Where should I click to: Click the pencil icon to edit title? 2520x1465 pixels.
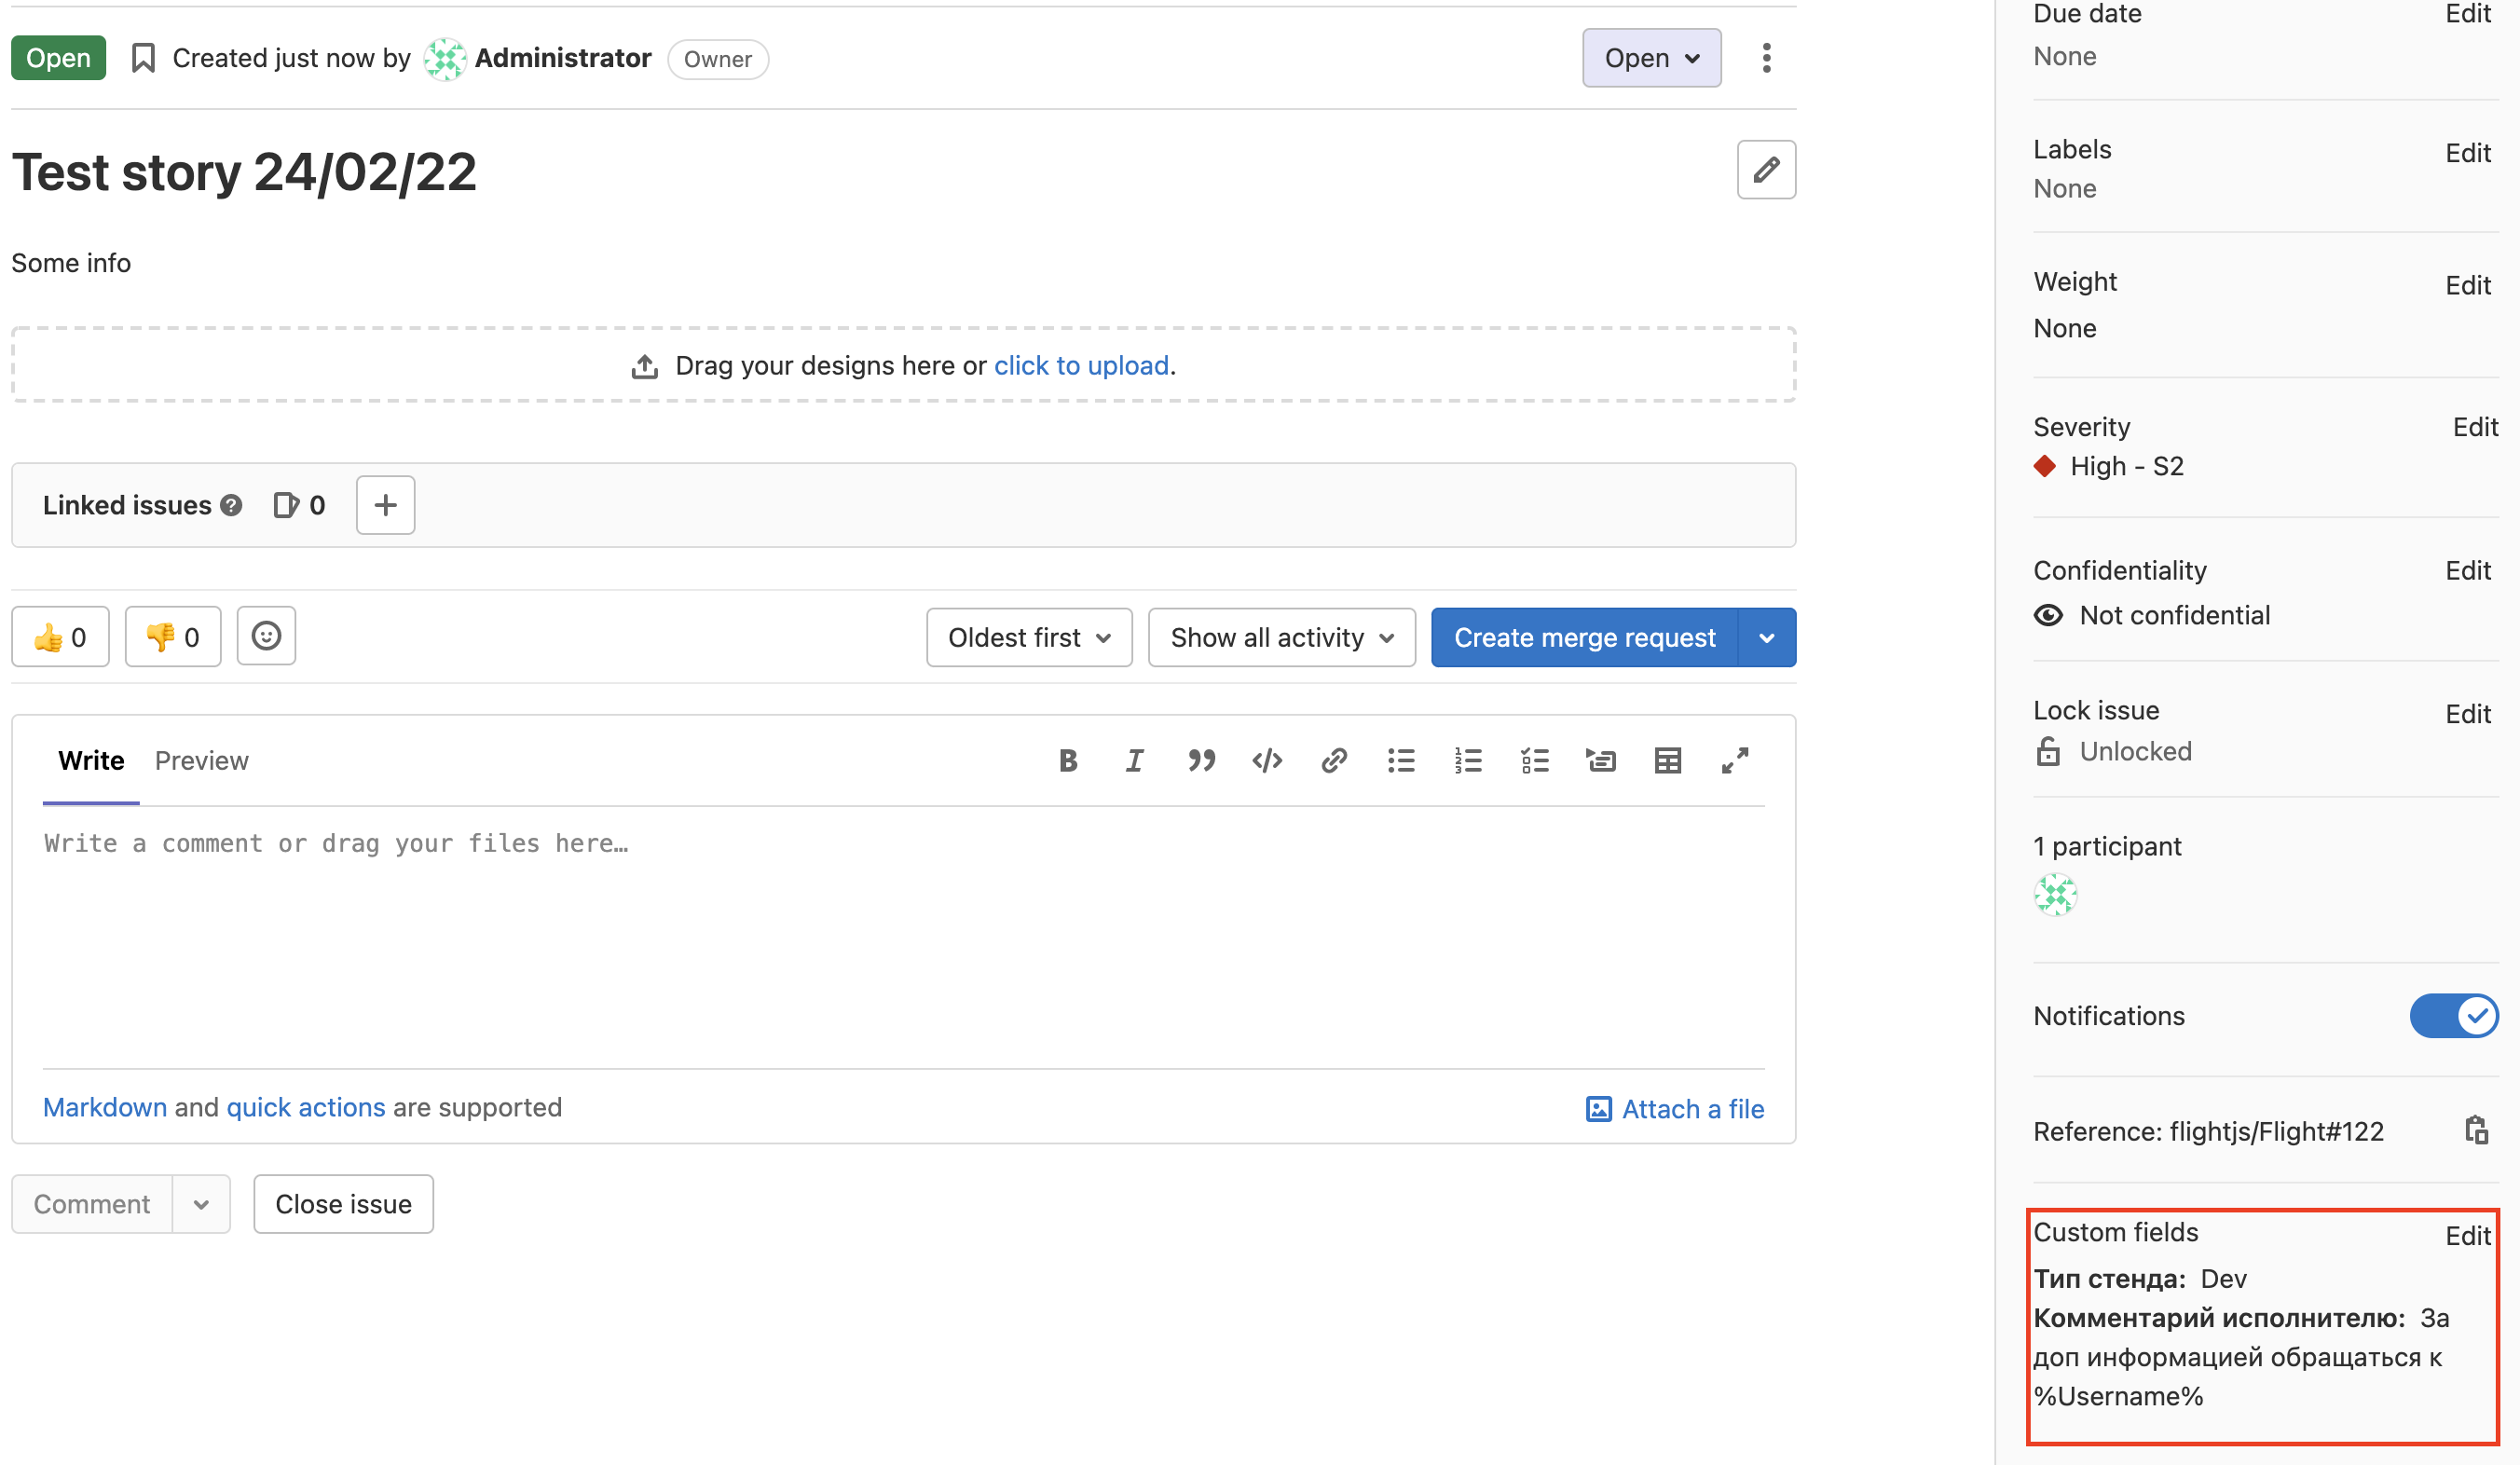[x=1765, y=170]
